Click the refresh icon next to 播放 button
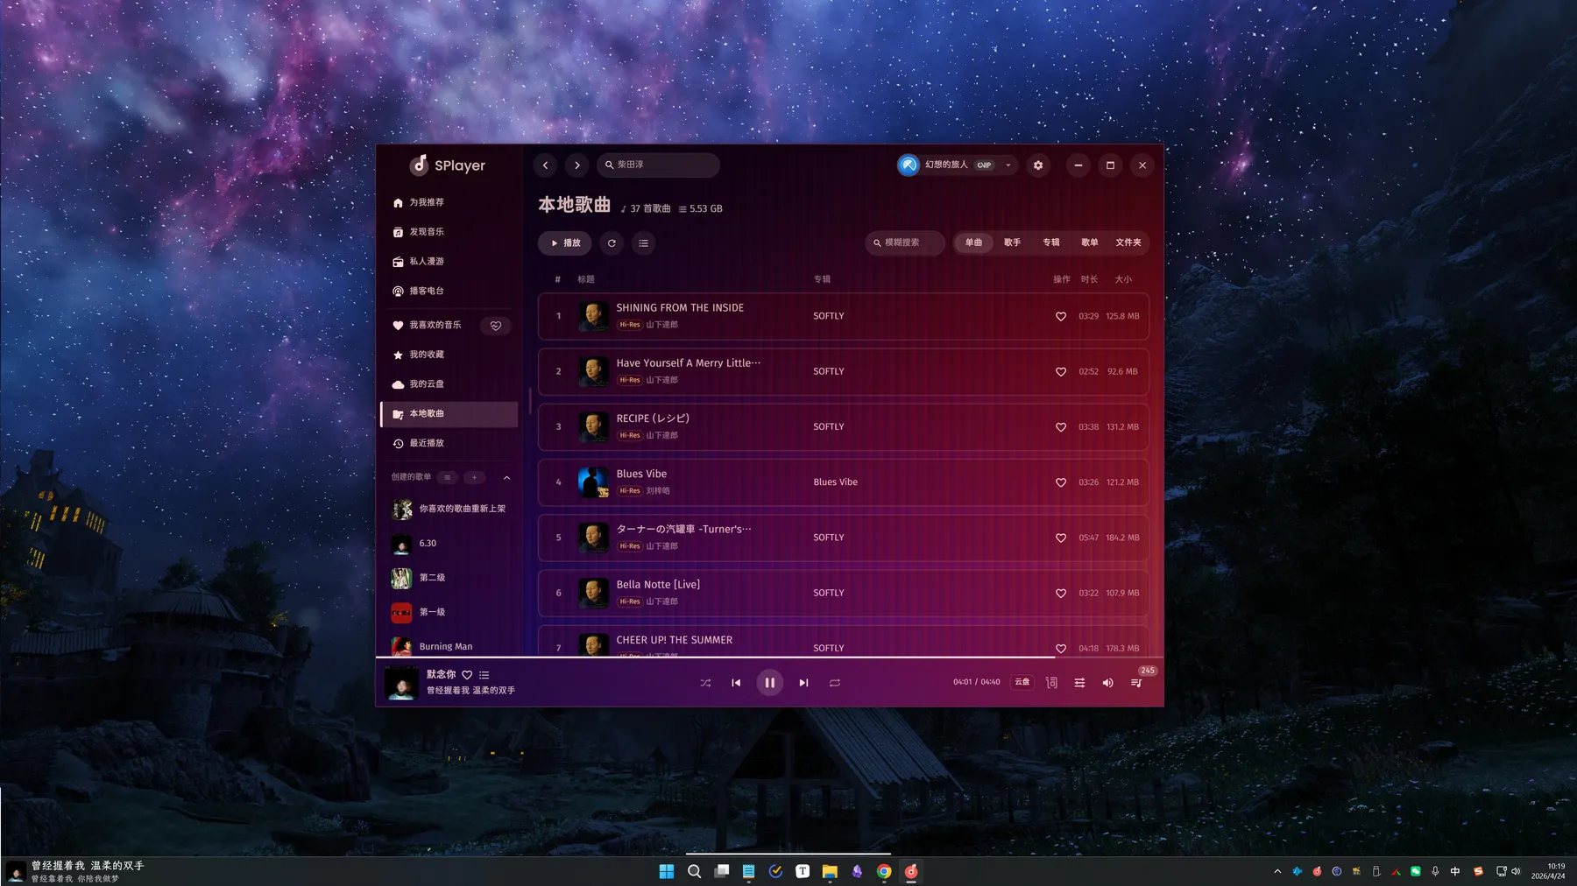 click(612, 243)
